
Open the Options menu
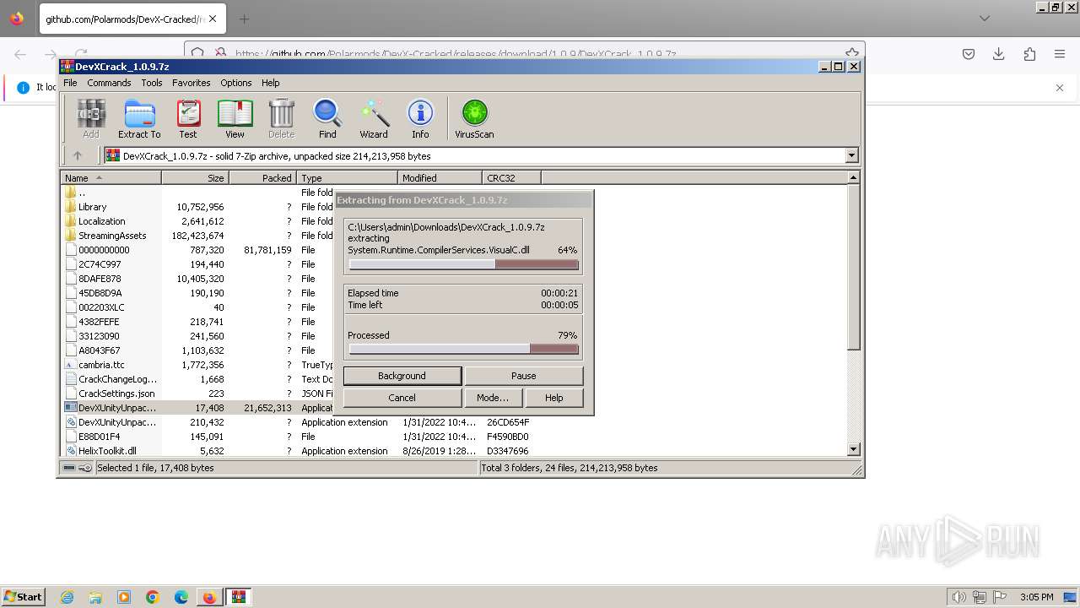pyautogui.click(x=236, y=83)
